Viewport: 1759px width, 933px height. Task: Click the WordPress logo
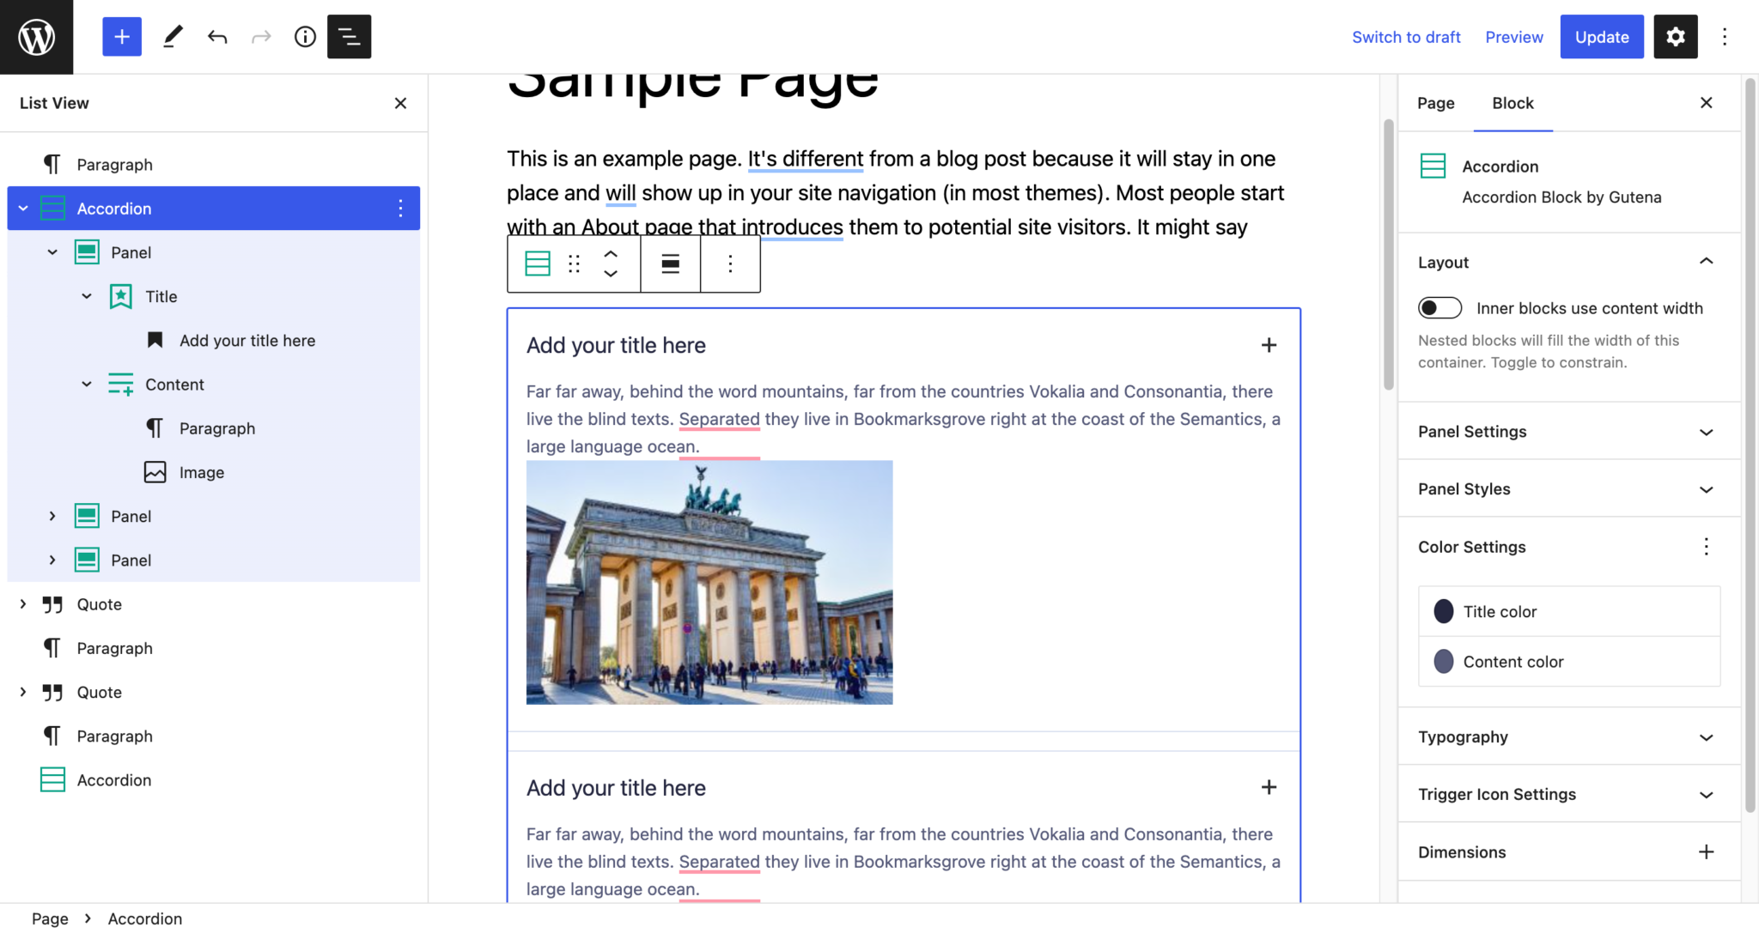coord(36,37)
